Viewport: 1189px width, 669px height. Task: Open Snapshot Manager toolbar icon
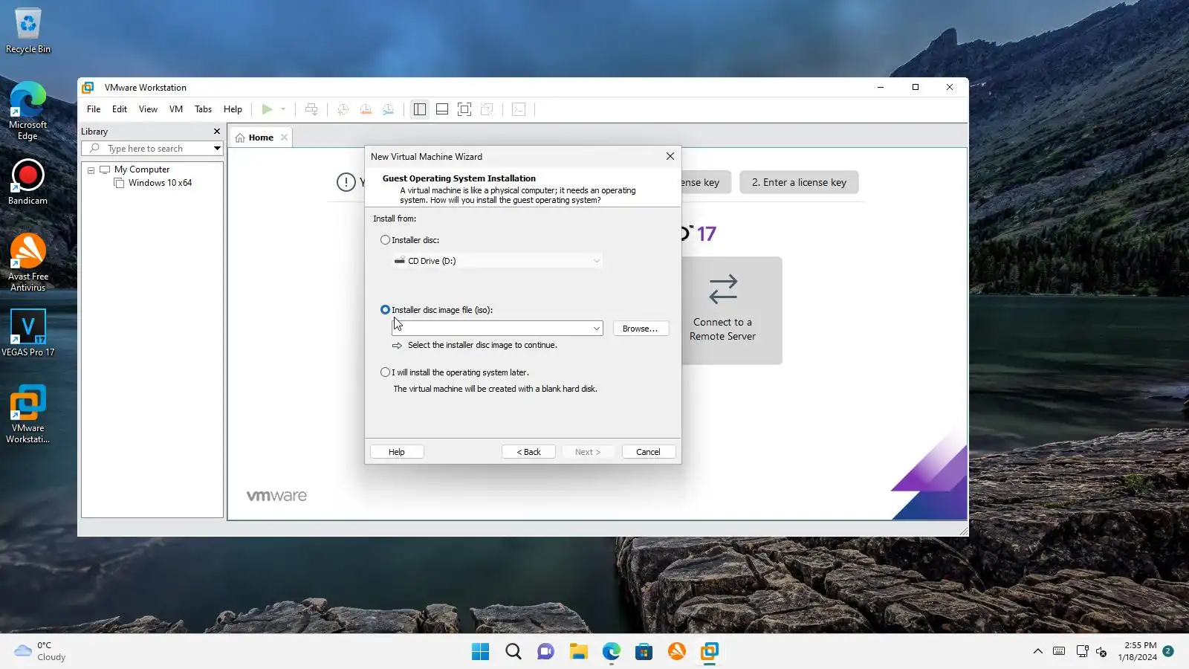pos(388,109)
